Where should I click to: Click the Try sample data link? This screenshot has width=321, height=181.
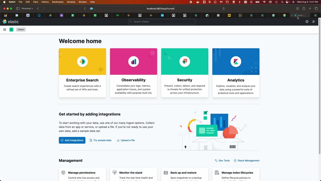[x=100, y=140]
